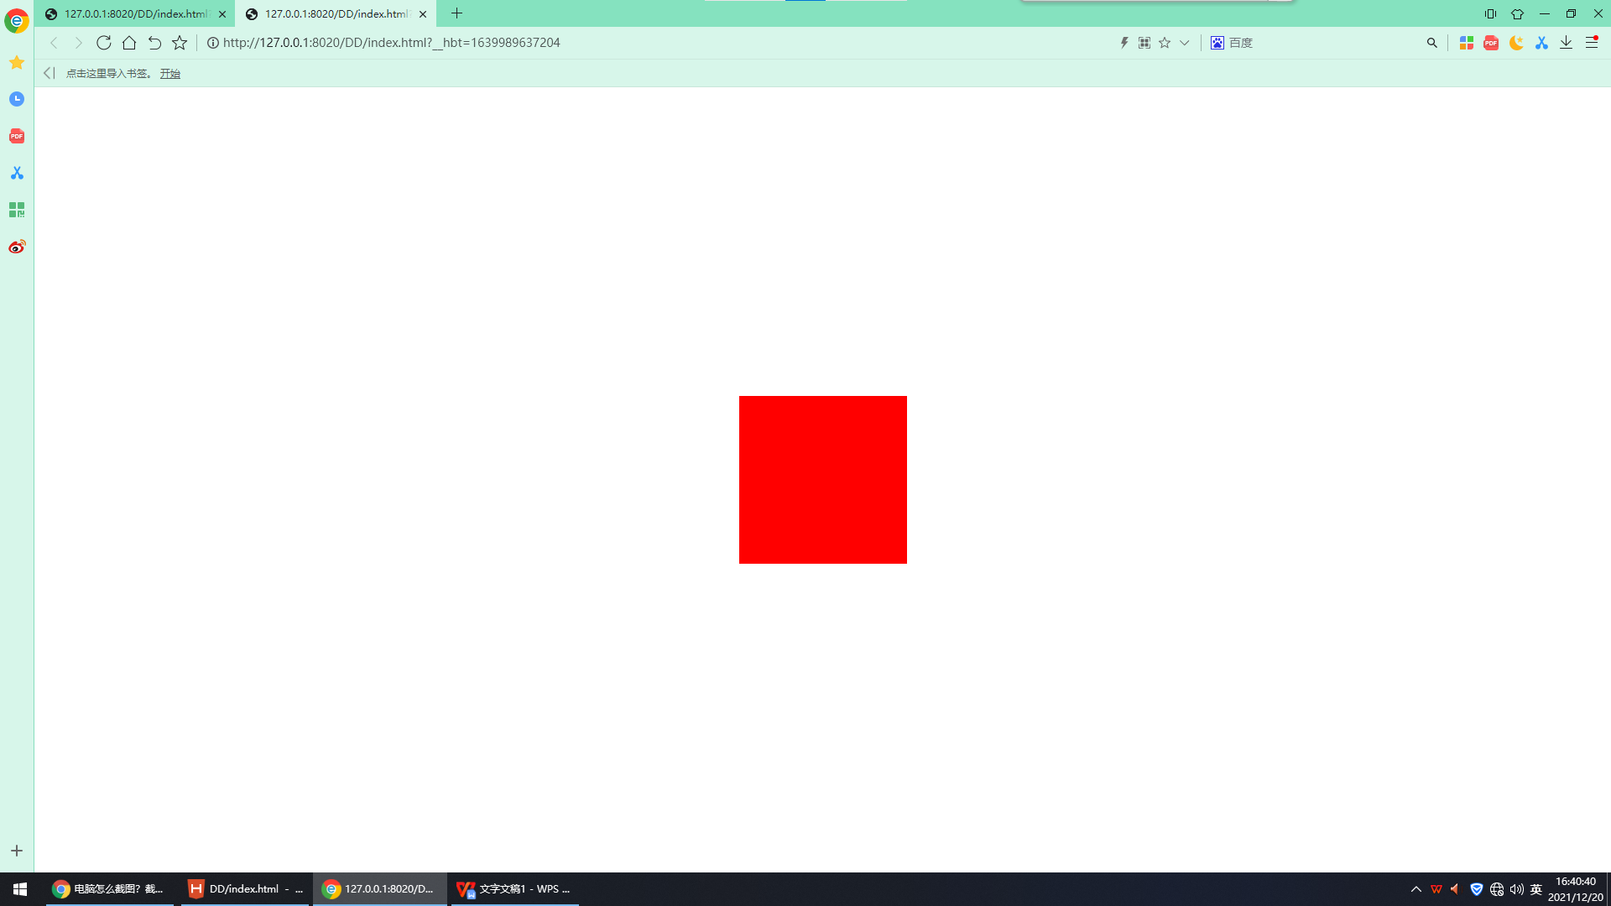Open the PDF tool in sidebar

[x=17, y=136]
